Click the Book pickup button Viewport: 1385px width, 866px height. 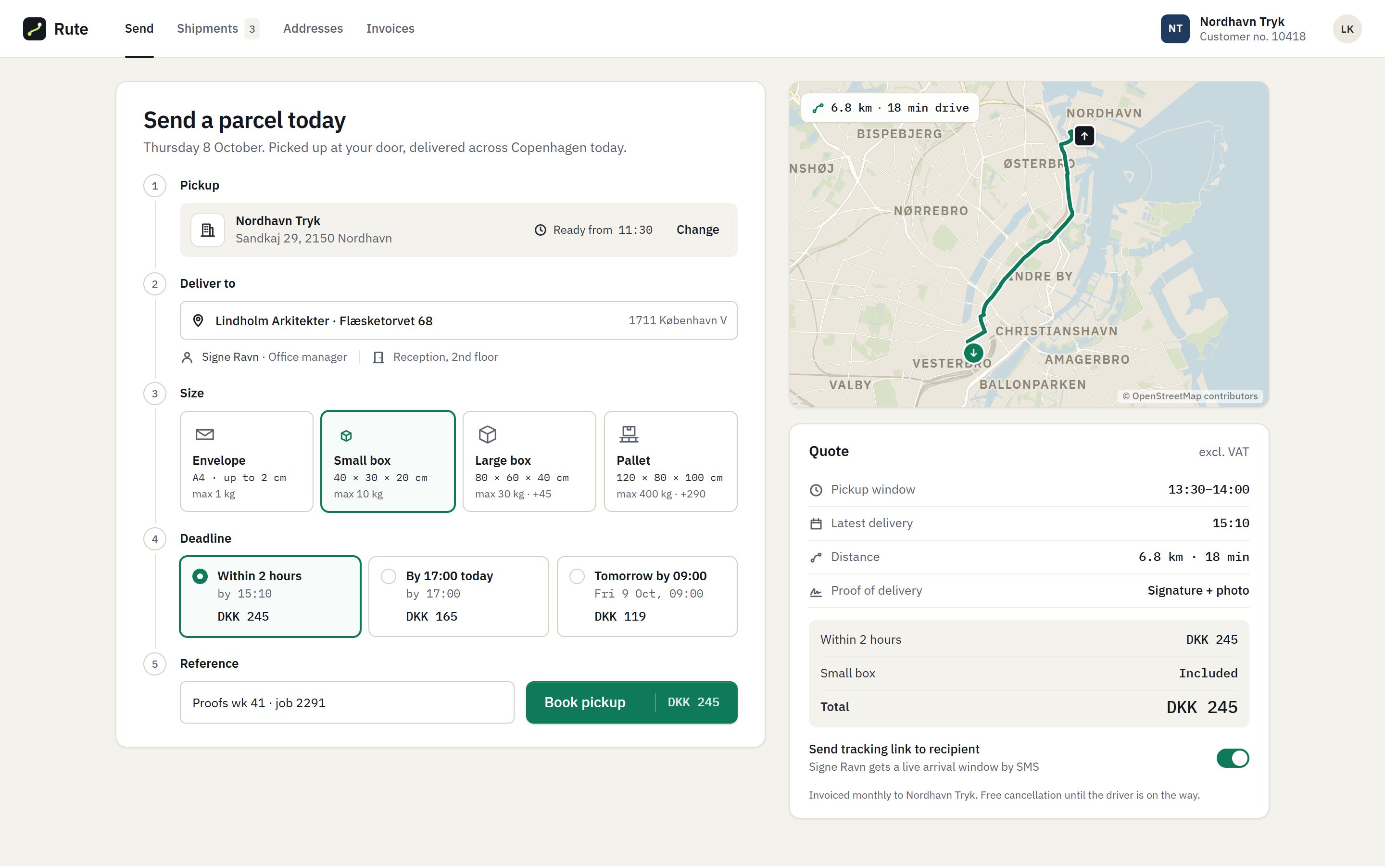point(632,702)
